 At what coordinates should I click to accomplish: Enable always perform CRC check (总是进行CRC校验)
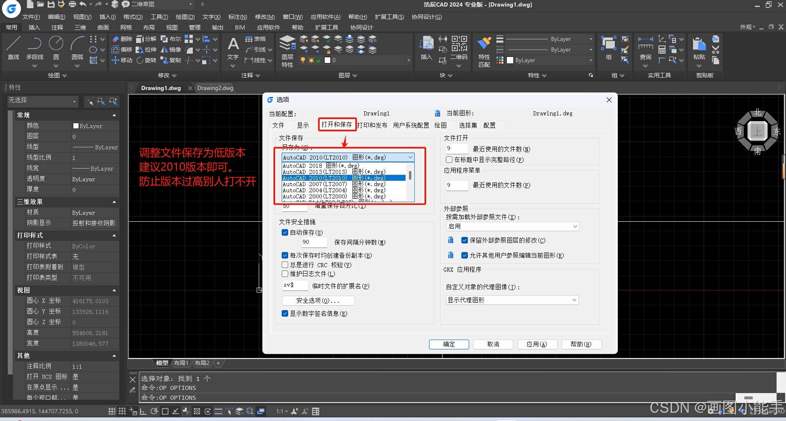(x=285, y=265)
